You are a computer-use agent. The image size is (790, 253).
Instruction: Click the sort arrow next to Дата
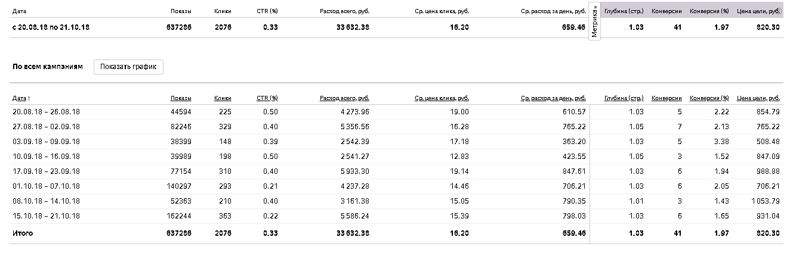click(29, 98)
